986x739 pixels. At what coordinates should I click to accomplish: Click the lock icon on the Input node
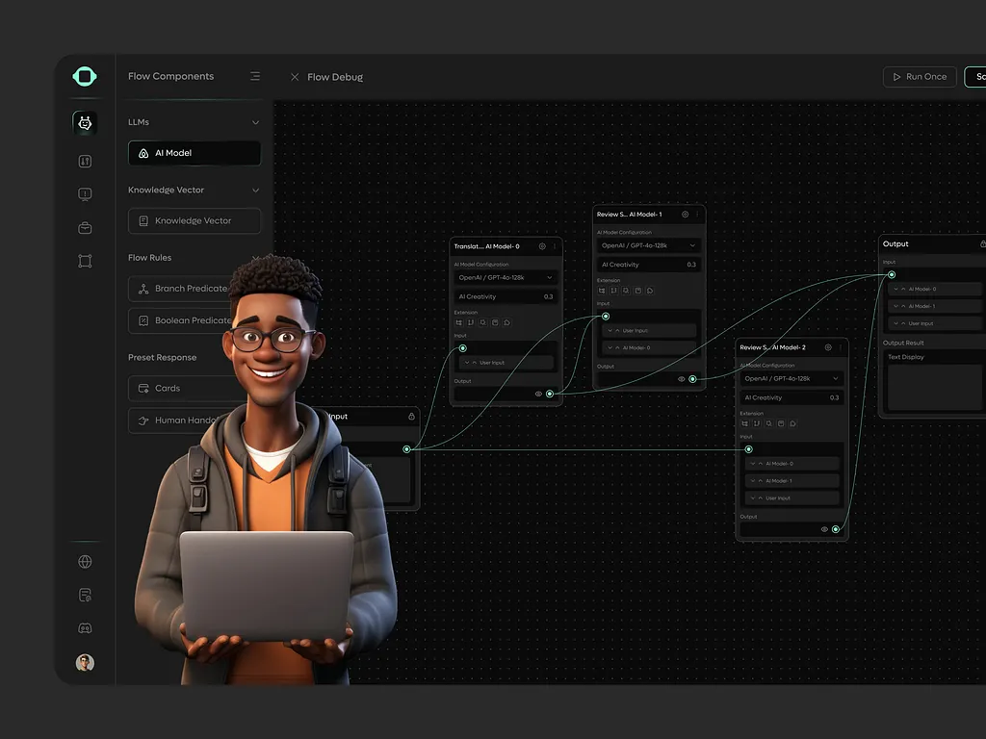[x=411, y=416]
